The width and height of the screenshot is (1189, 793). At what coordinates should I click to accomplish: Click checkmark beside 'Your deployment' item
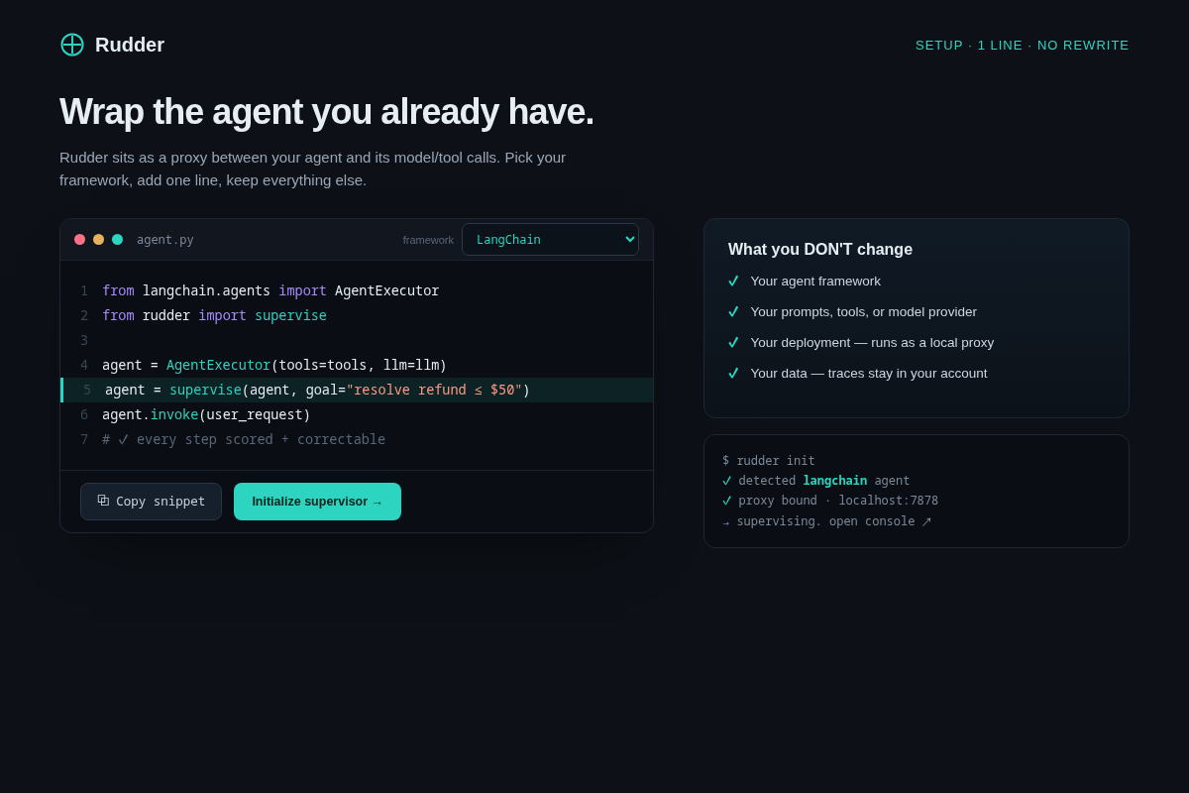pyautogui.click(x=733, y=343)
